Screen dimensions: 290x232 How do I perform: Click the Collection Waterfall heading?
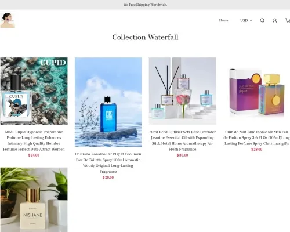click(x=145, y=37)
